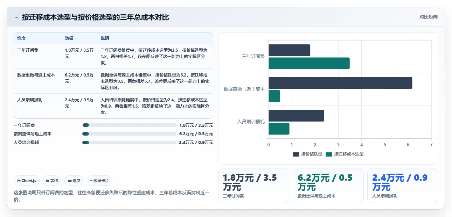Click the 对比矩阵 label in the header

click(429, 17)
